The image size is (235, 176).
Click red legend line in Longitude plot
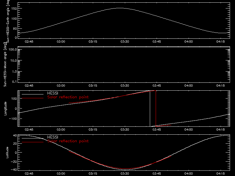coord(33,98)
